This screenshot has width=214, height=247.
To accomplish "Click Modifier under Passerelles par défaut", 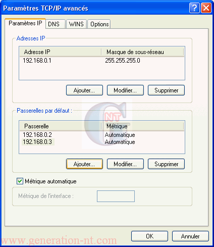I will pos(125,164).
